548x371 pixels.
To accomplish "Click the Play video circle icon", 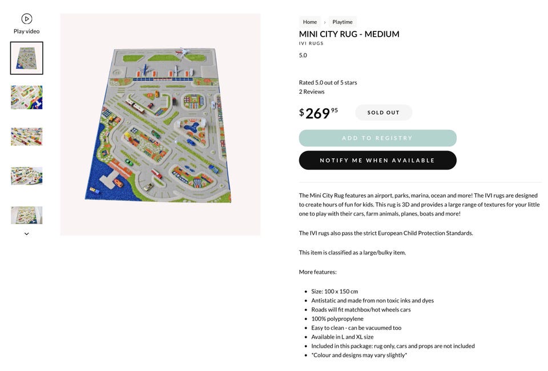I will coord(27,18).
